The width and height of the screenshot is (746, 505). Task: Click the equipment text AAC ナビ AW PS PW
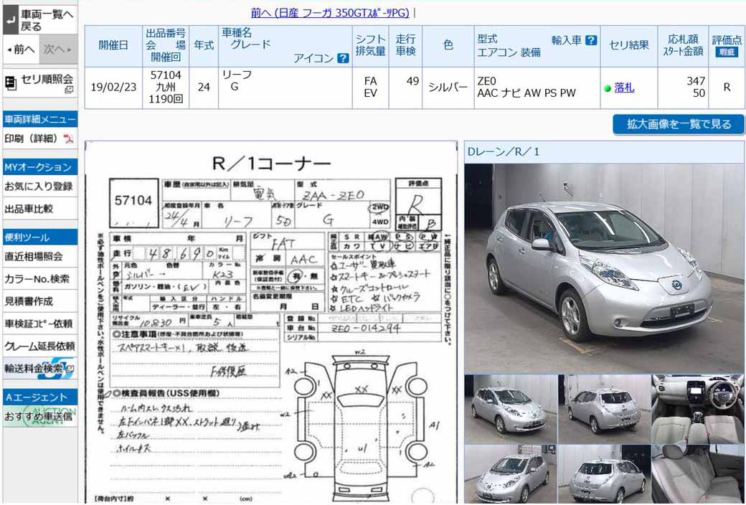pyautogui.click(x=527, y=93)
